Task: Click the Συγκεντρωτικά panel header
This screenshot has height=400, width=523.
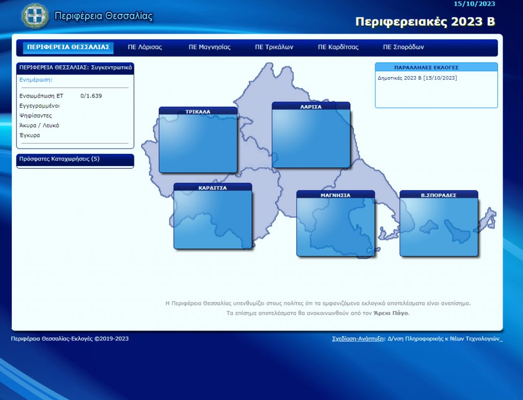Action: click(x=75, y=67)
